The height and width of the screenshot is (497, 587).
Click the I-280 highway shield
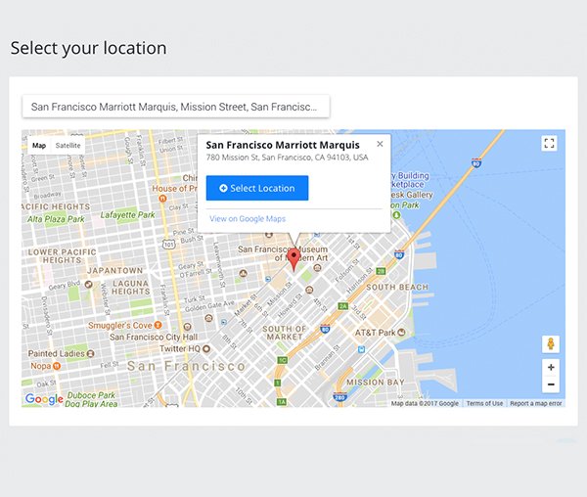click(339, 396)
